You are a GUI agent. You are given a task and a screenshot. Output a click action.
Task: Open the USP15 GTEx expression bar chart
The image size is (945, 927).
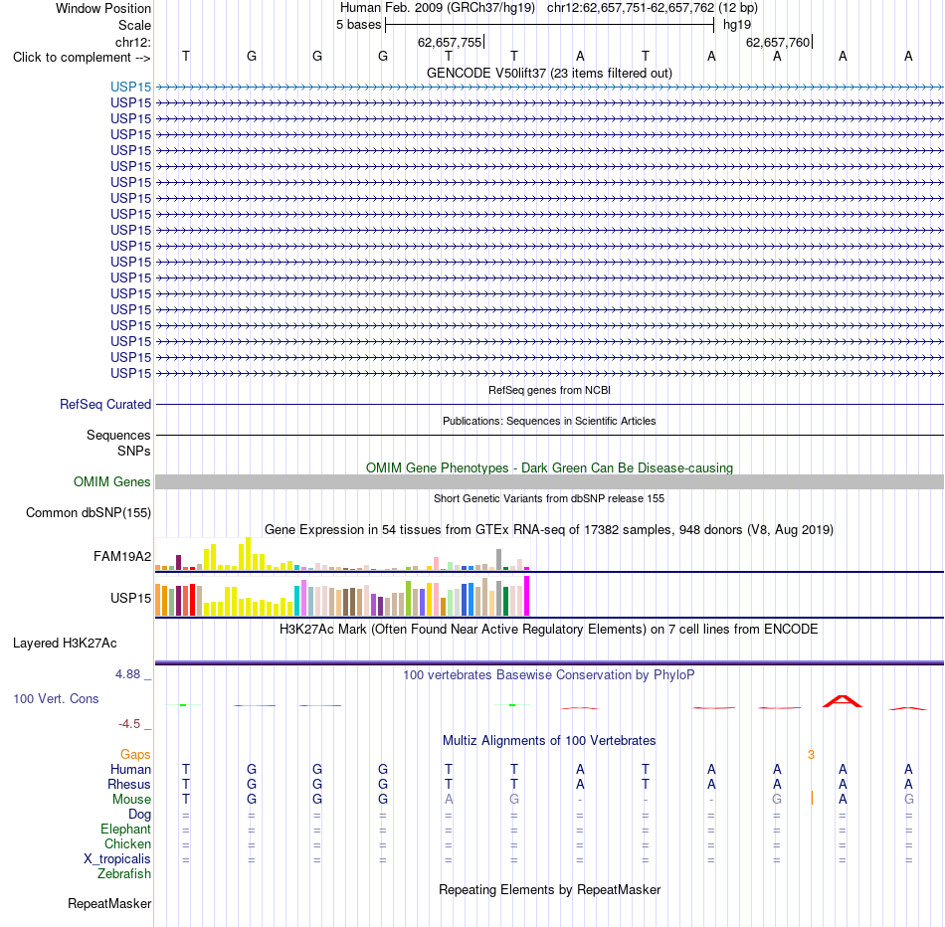(x=342, y=596)
